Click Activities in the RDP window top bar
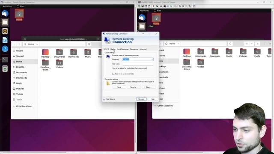274x154 pixels. pyautogui.click(x=7, y=6)
